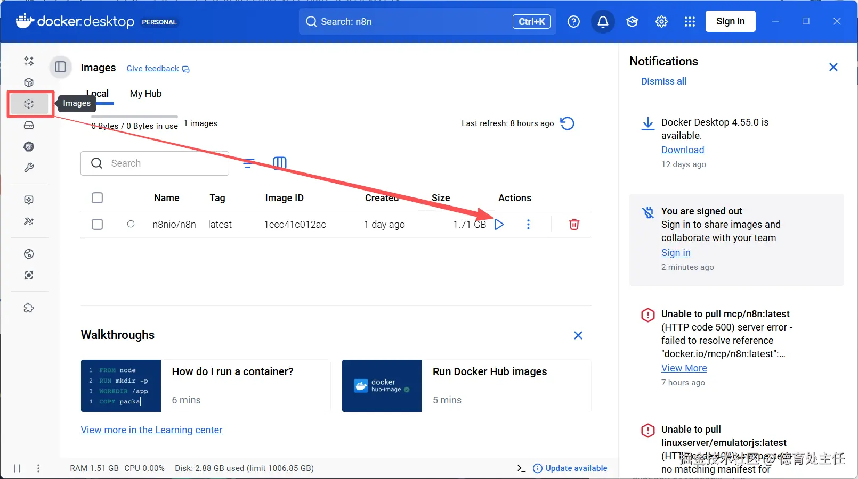Click the 'You are signed out' notification

coord(736,240)
